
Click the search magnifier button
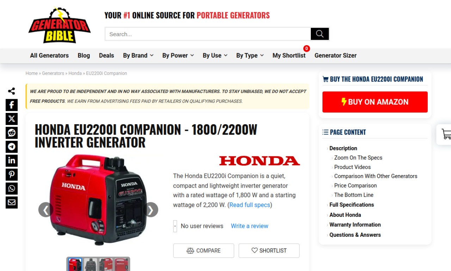click(320, 34)
